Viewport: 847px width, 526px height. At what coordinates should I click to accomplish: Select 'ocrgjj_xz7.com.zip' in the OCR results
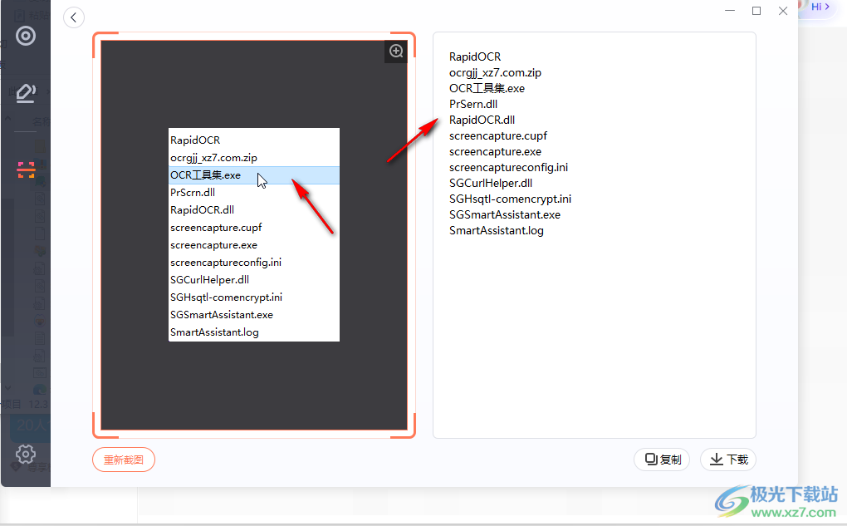[495, 72]
